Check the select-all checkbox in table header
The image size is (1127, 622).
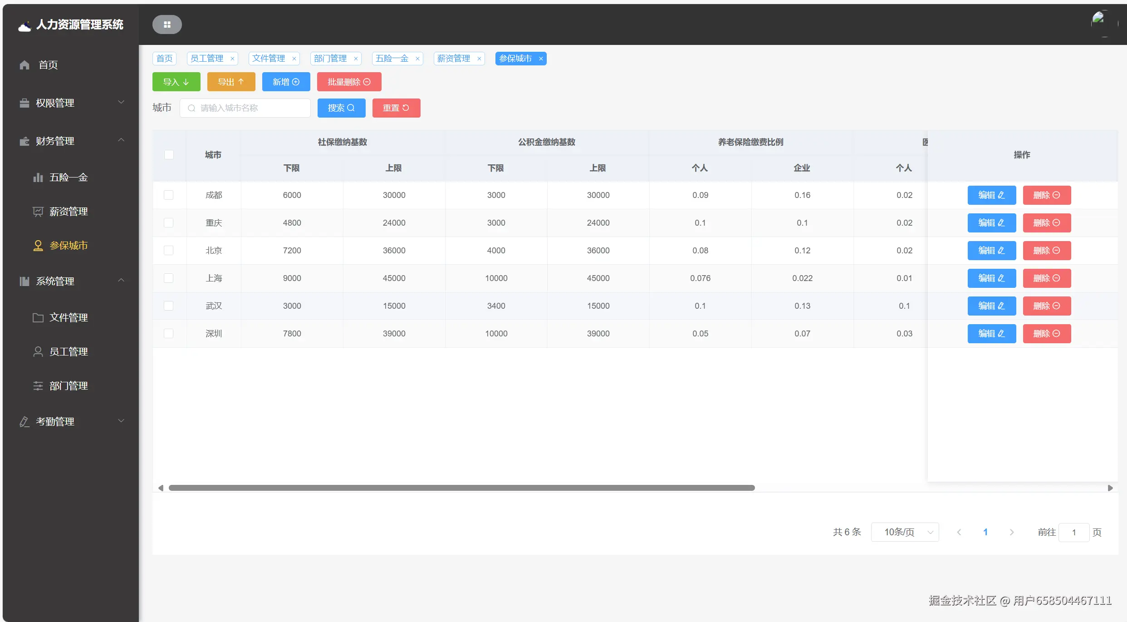tap(169, 155)
